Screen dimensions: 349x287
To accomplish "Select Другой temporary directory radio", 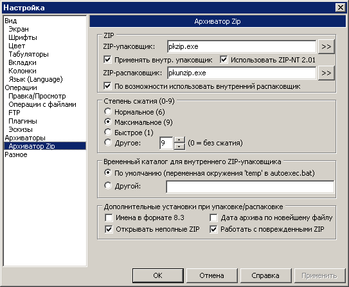I will point(108,185).
